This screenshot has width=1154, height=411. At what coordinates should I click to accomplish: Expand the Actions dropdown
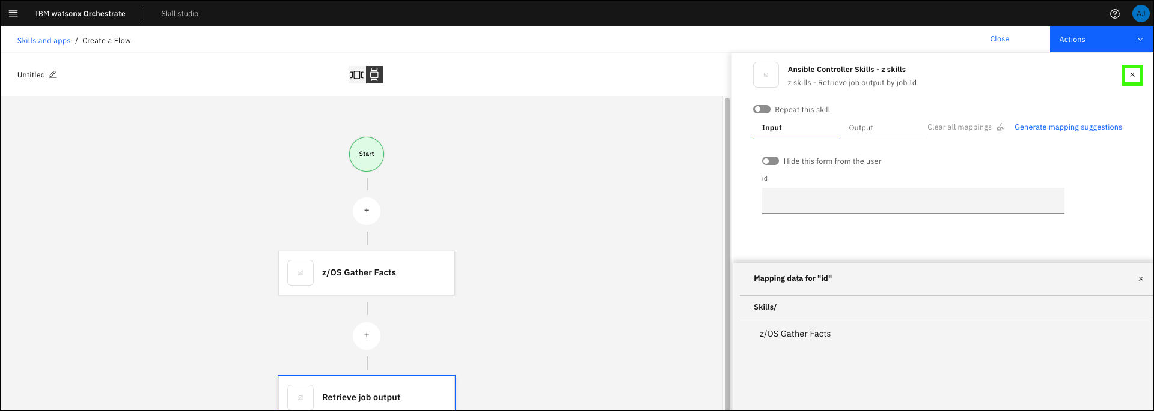pyautogui.click(x=1101, y=40)
